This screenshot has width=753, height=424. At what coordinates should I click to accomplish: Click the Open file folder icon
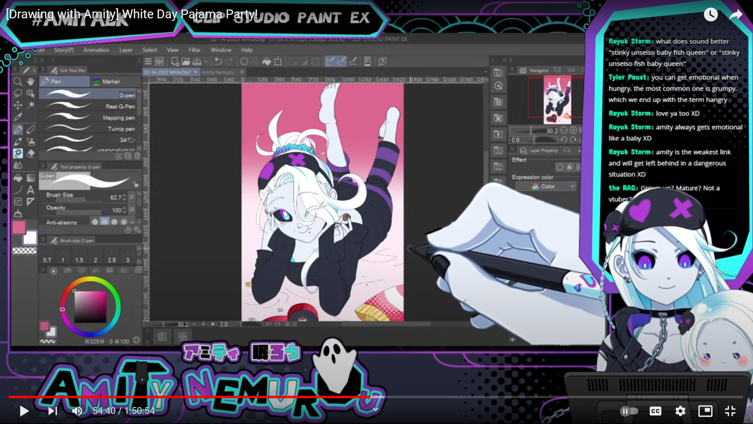(x=186, y=61)
